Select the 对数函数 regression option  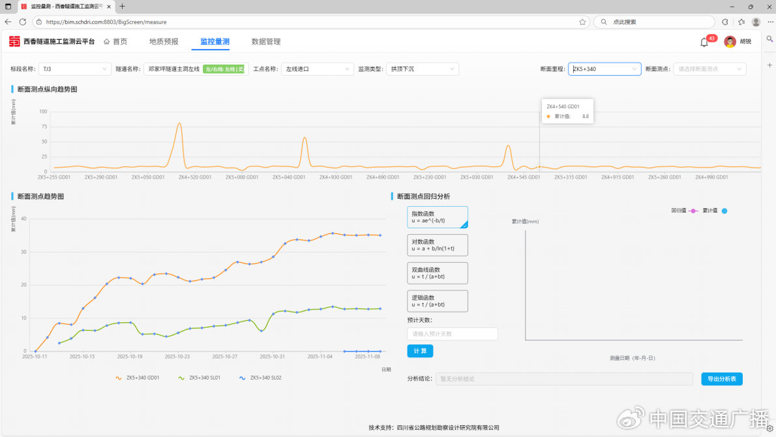pos(438,245)
